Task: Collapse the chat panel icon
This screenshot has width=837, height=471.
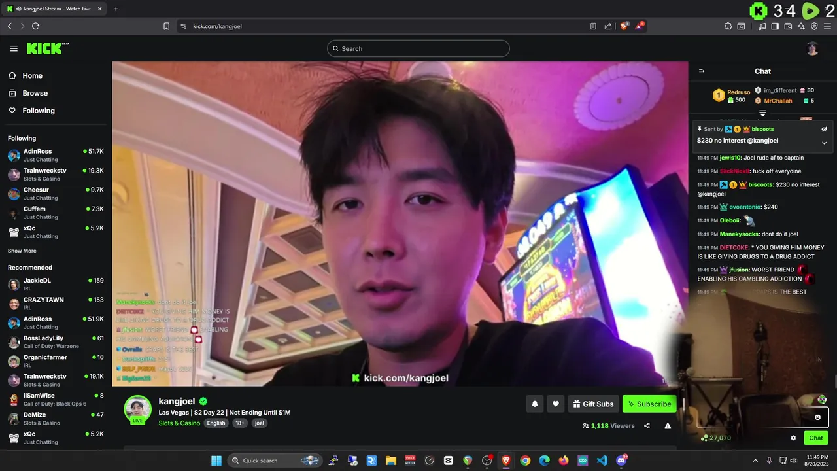Action: 702,71
